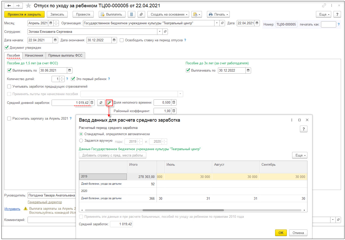Viewport: 345px width, 240px height.
Task: Open Генеральный директор link
Action: pos(45,202)
